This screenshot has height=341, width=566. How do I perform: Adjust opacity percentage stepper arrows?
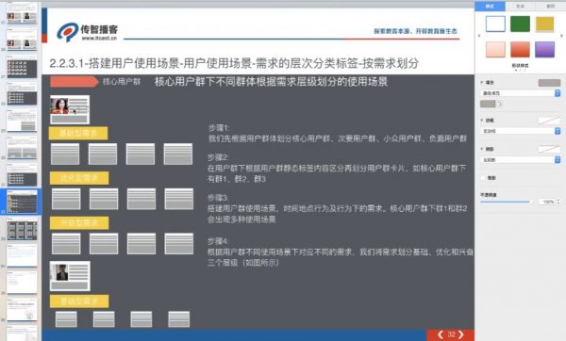(x=558, y=202)
